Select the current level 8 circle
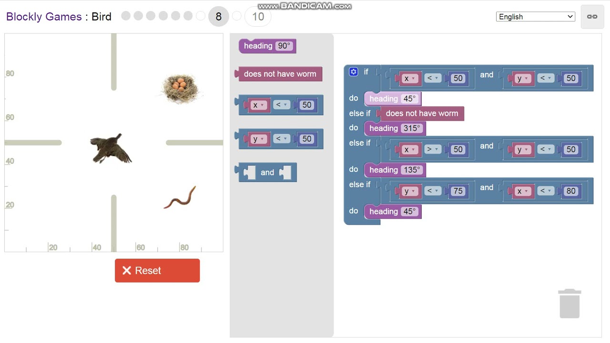 click(x=218, y=17)
